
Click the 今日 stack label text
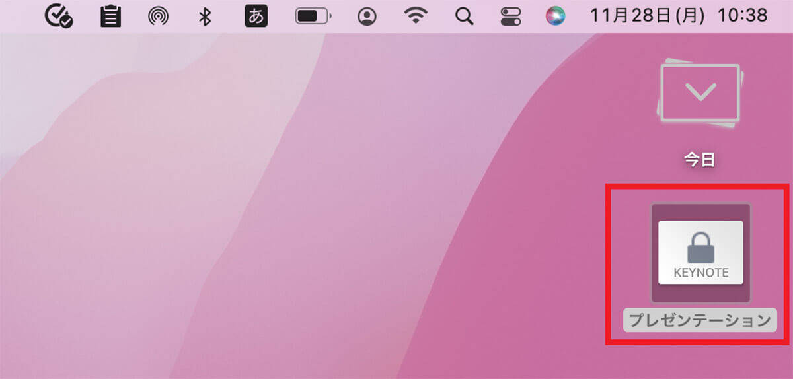pos(700,159)
